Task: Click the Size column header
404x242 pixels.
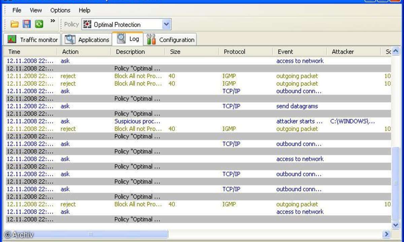Action: [x=192, y=52]
